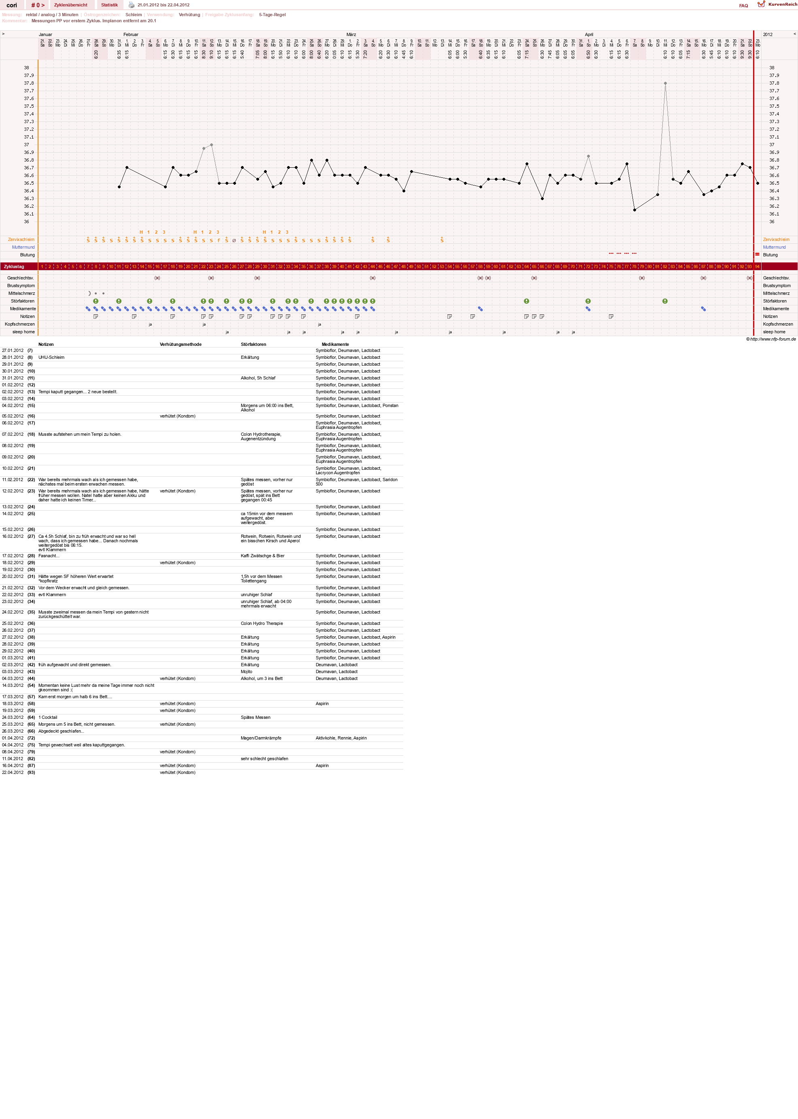This screenshot has height=1119, width=798.
Task: Click the 'Aktivkohle, Rennie, Aspirin' medication entry
Action: point(341,737)
